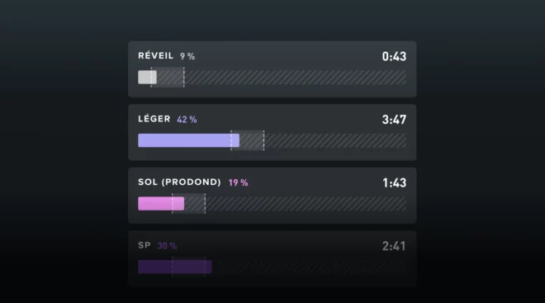Screen dimensions: 545x303
Task: Click the pink SOL (PRODOND) progress bar
Action: (161, 204)
